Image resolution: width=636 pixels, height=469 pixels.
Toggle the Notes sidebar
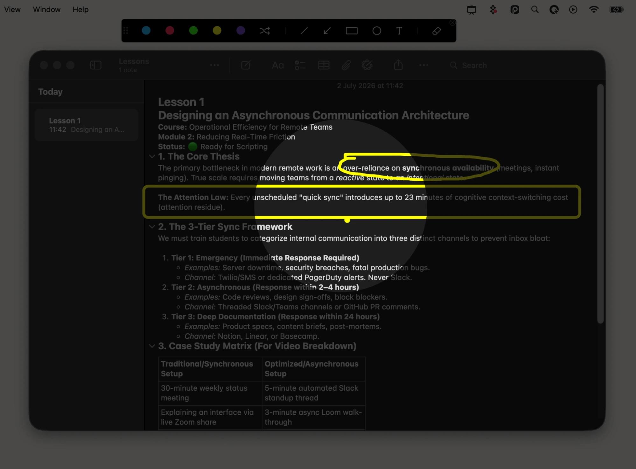[96, 65]
